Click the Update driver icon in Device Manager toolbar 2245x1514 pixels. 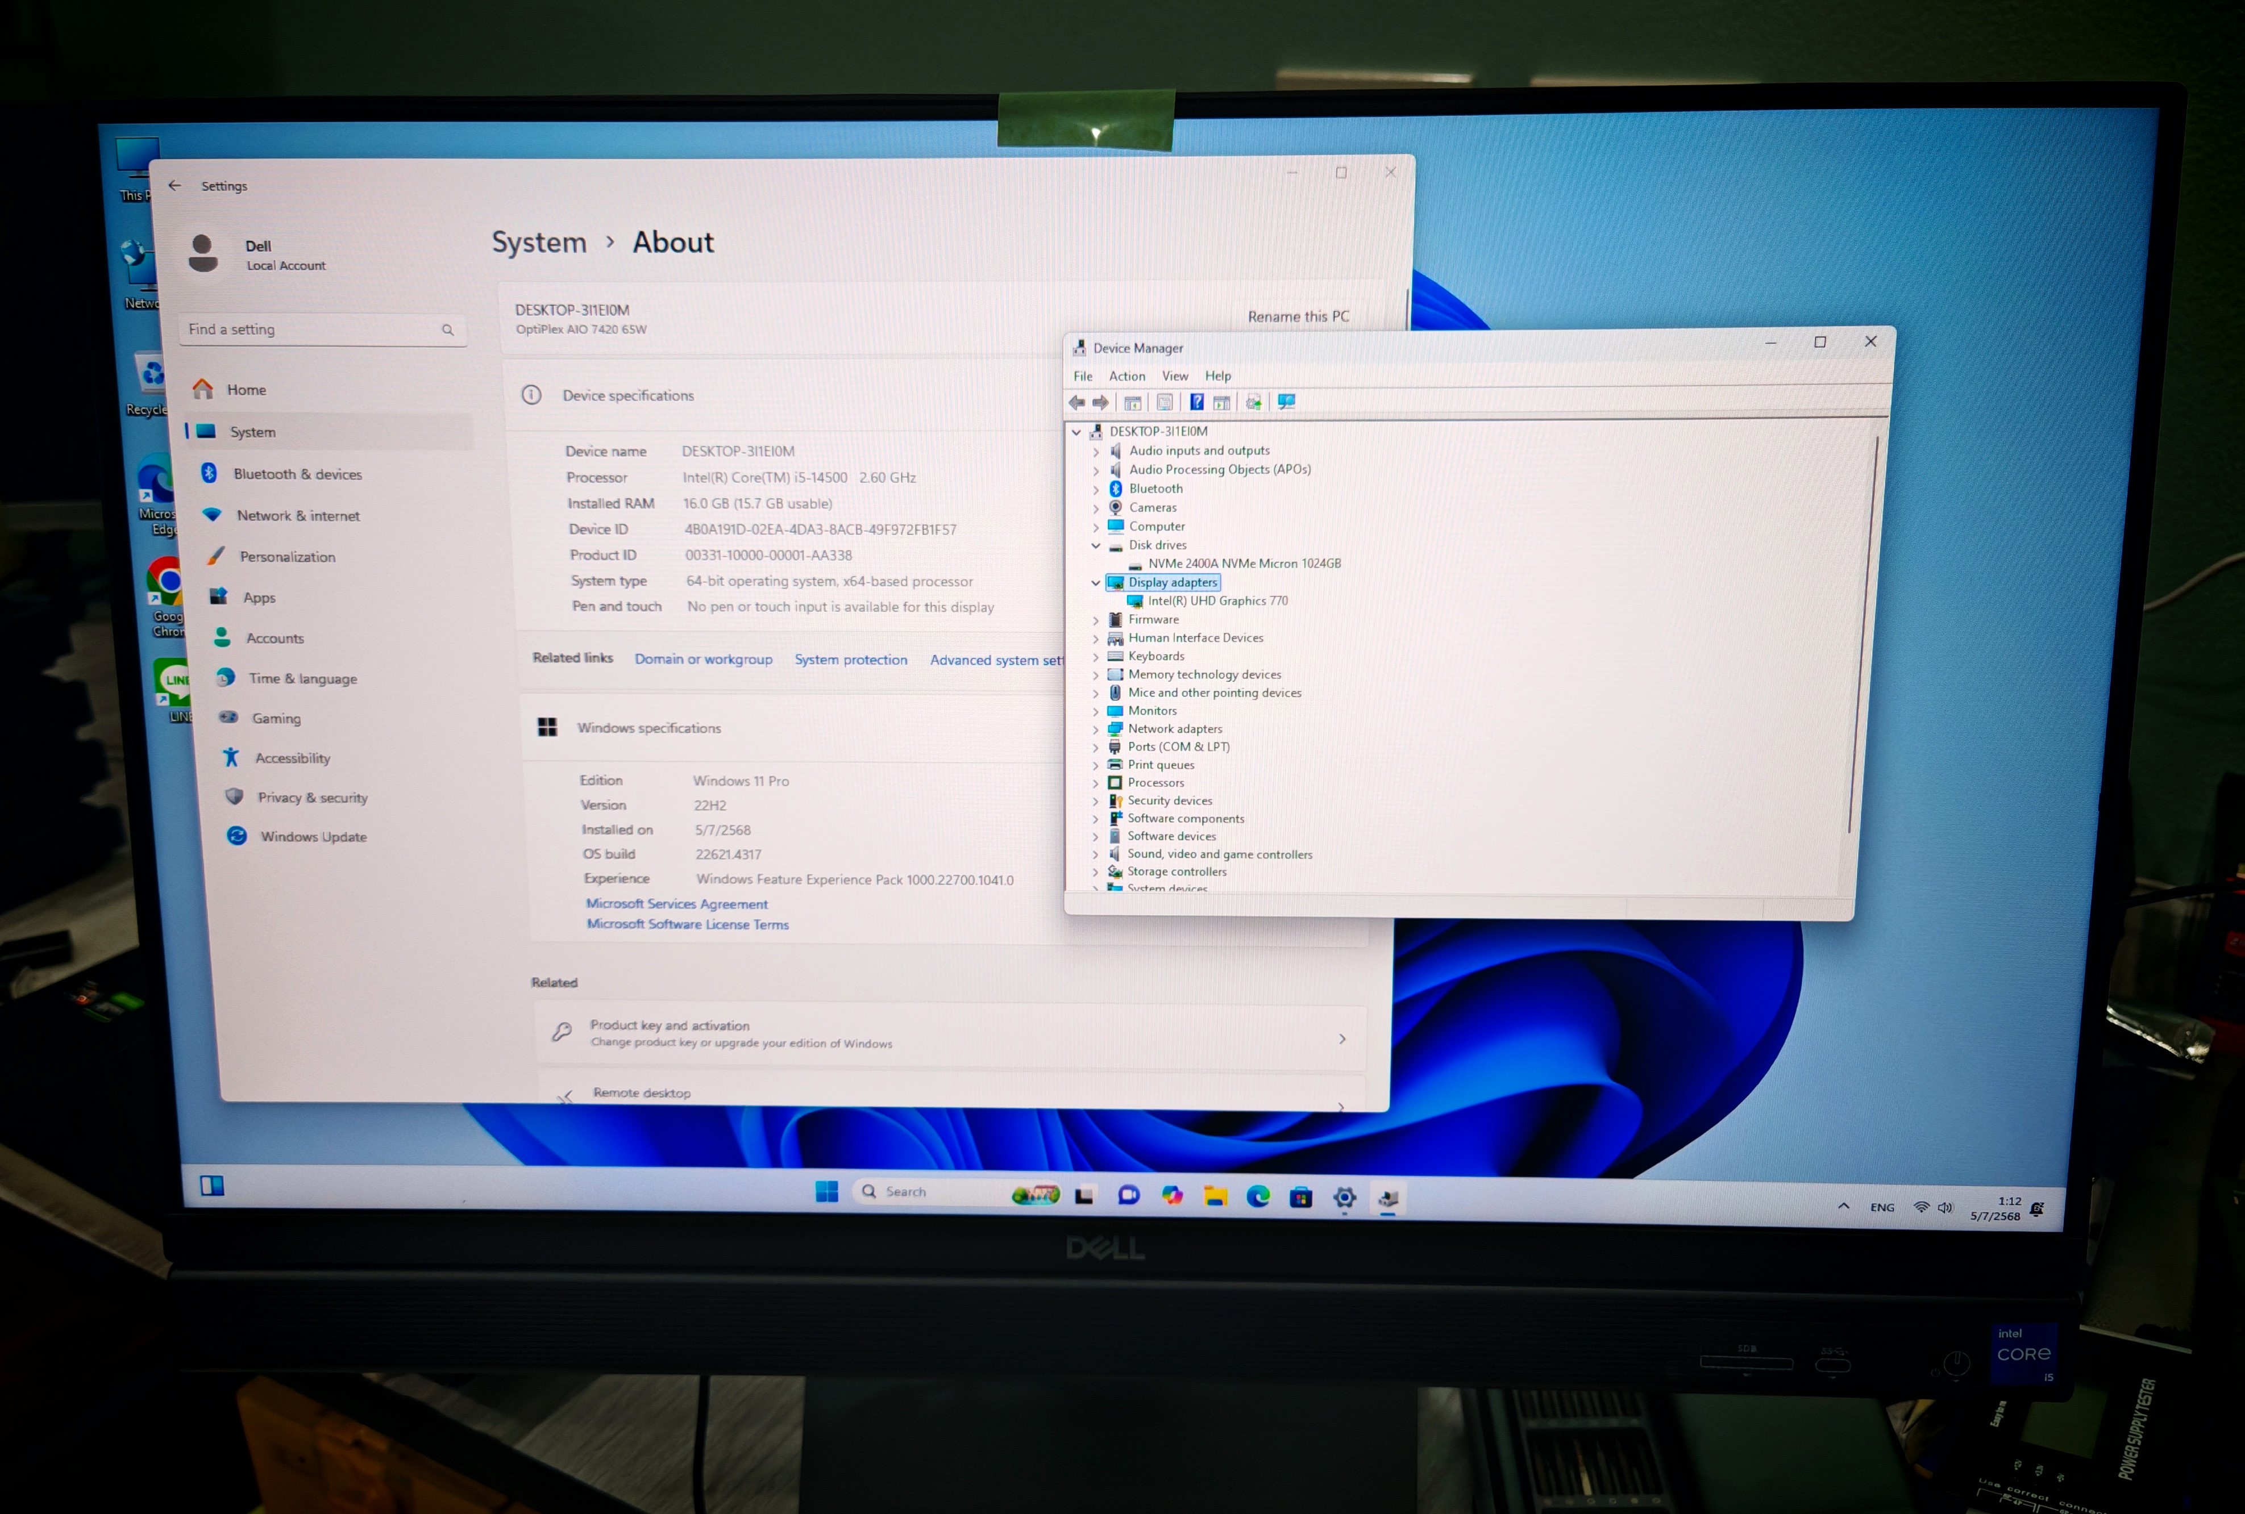pyautogui.click(x=1223, y=403)
